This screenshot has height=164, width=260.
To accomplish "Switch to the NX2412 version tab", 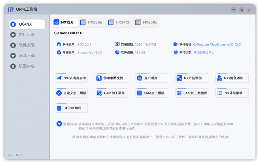I will [119, 22].
